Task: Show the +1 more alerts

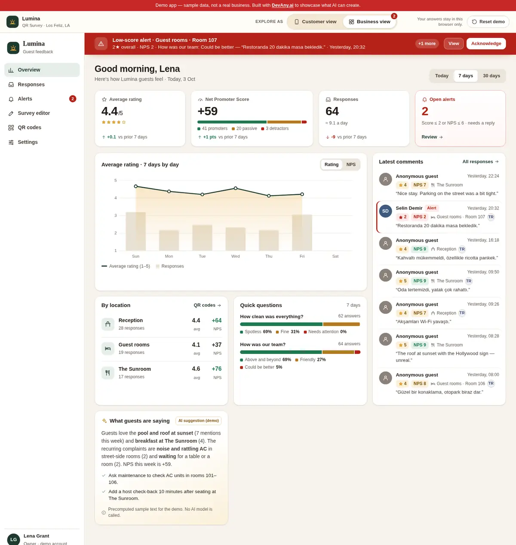Action: click(x=427, y=44)
